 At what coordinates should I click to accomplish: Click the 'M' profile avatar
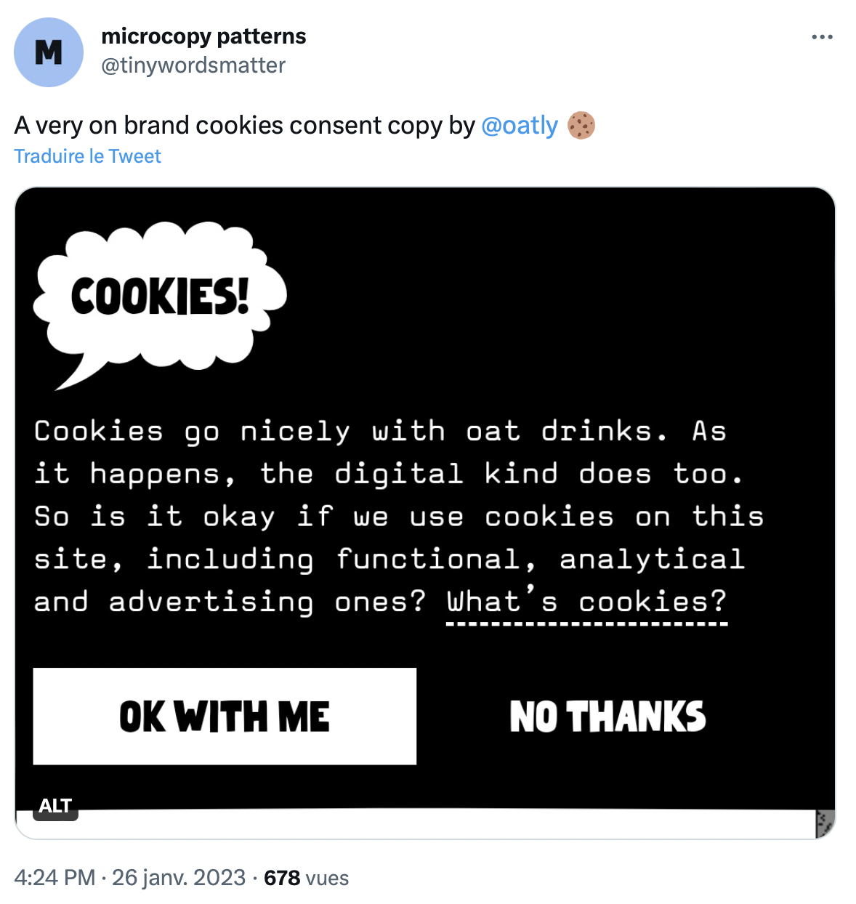tap(49, 52)
